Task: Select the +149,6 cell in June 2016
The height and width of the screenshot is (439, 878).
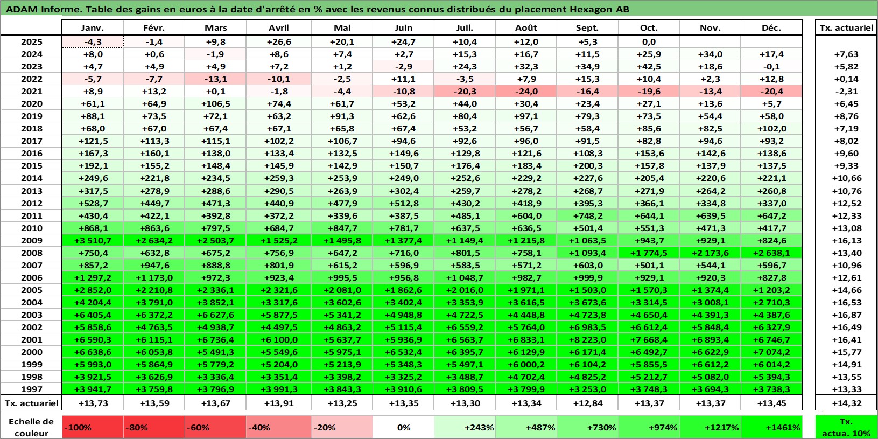Action: tap(404, 154)
